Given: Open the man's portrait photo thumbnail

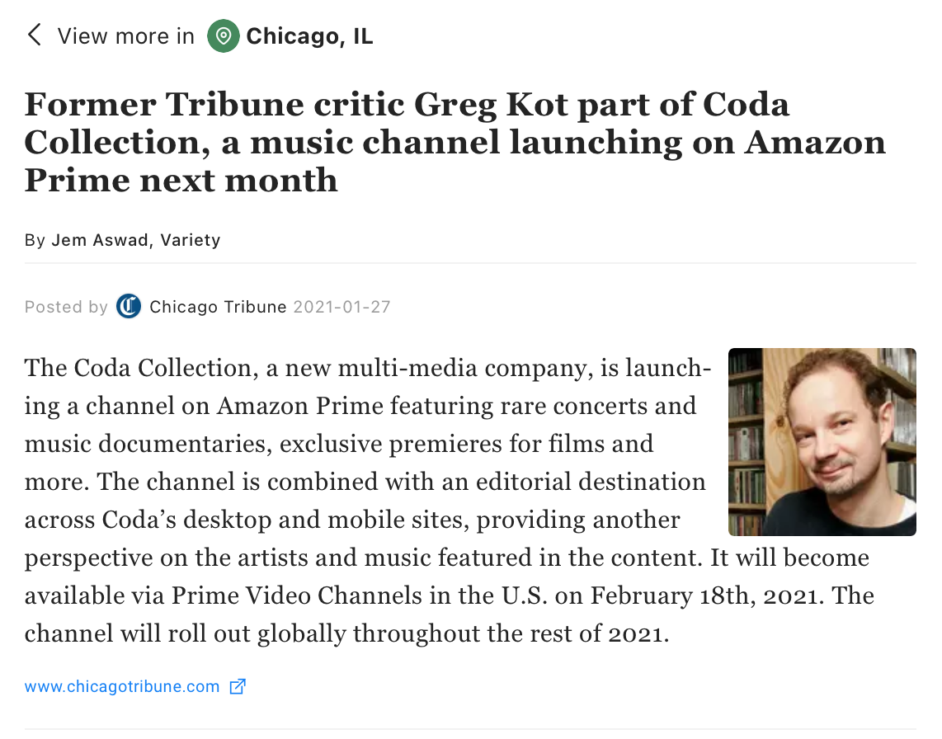Looking at the screenshot, I should 822,441.
